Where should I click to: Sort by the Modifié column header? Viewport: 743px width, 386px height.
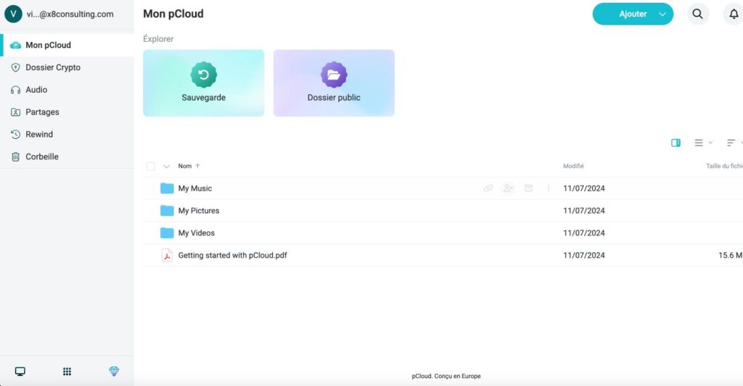tap(573, 166)
